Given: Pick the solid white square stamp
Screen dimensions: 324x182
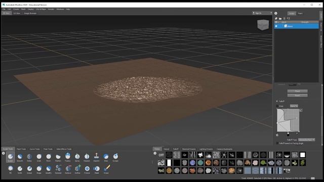Looking at the screenshot, I should 303,155.
